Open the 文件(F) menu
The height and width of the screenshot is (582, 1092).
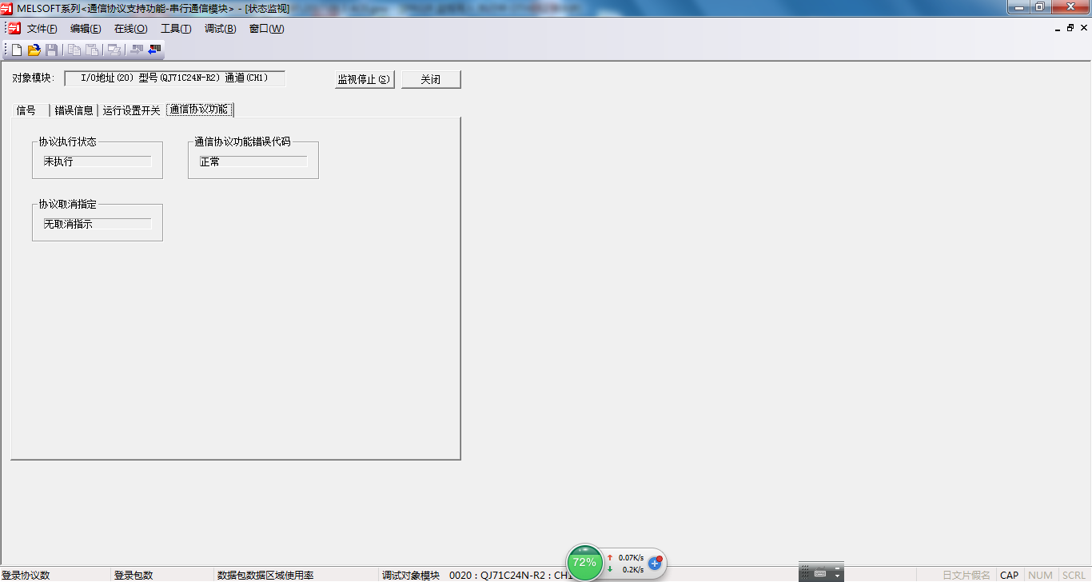coord(42,29)
